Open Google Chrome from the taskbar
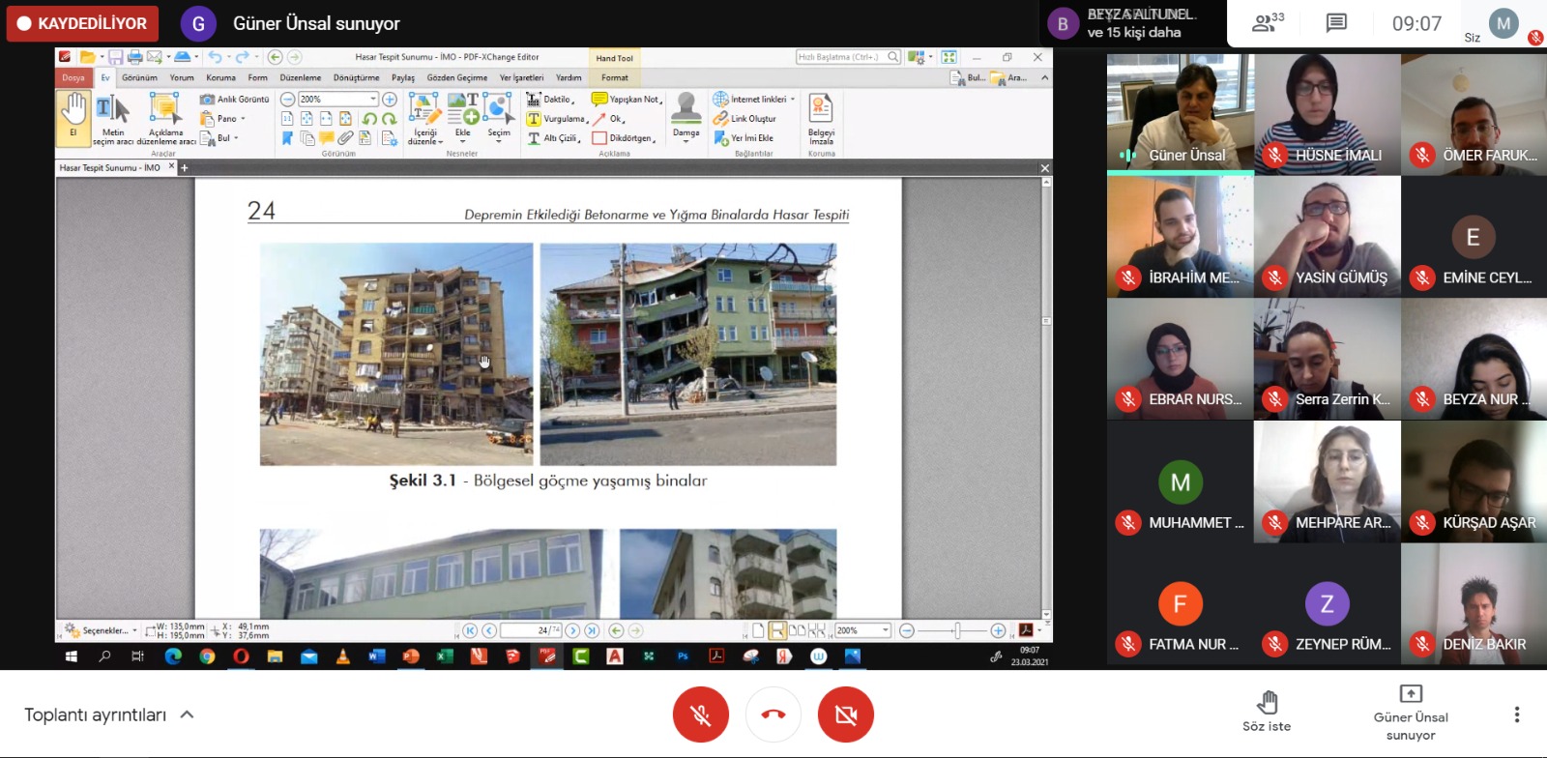The width and height of the screenshot is (1547, 758). click(x=207, y=656)
